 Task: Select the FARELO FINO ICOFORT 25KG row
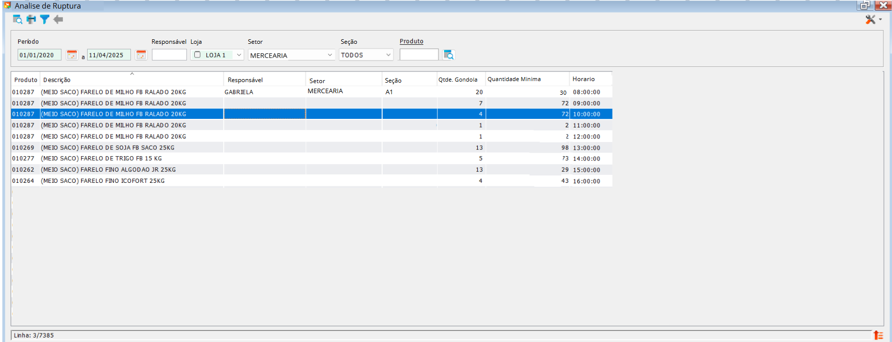pyautogui.click(x=103, y=181)
